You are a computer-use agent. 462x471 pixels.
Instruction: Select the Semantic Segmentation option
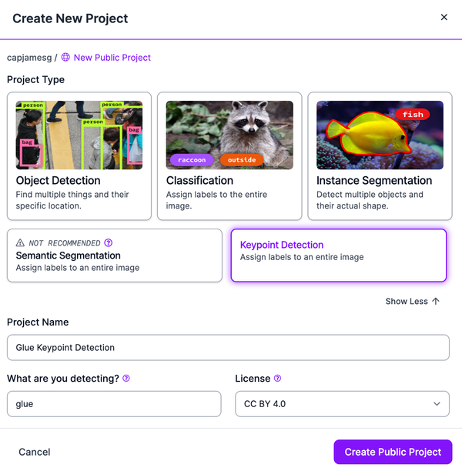[114, 256]
